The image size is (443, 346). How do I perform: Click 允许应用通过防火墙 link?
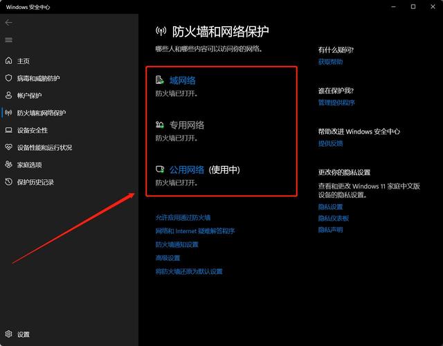(x=183, y=217)
